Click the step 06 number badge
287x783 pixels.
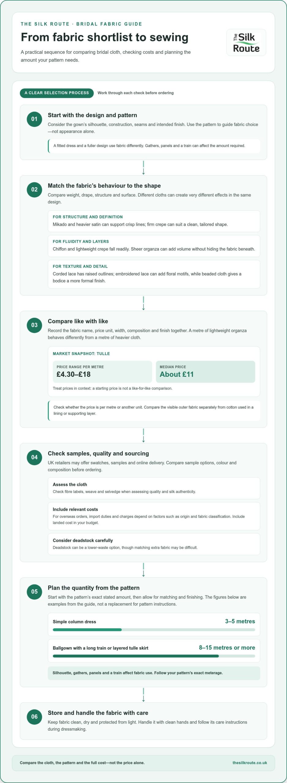click(34, 717)
